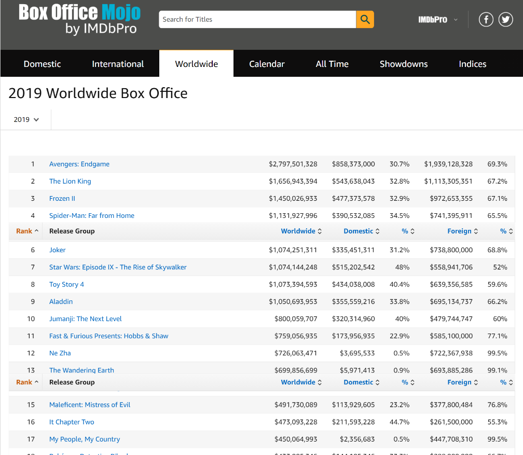Image resolution: width=523 pixels, height=455 pixels.
Task: Switch to the Domestic tab
Action: point(43,64)
